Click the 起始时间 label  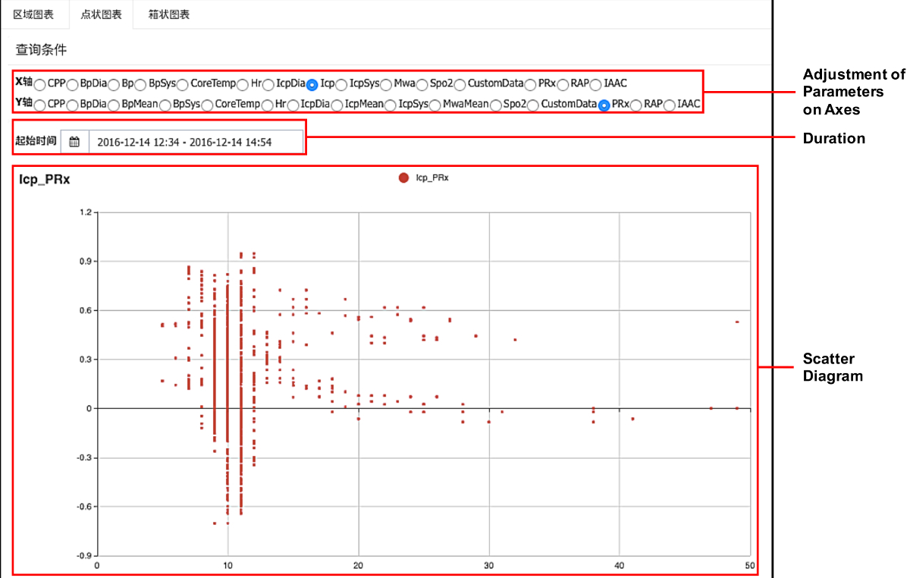pyautogui.click(x=36, y=141)
